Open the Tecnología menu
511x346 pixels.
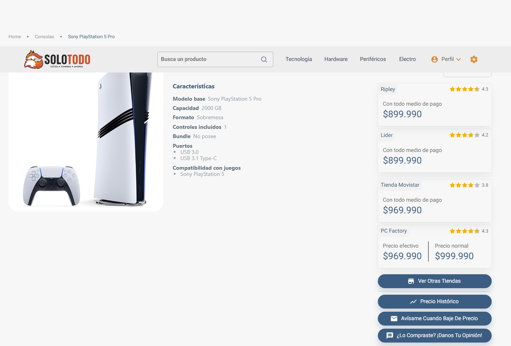tap(299, 59)
